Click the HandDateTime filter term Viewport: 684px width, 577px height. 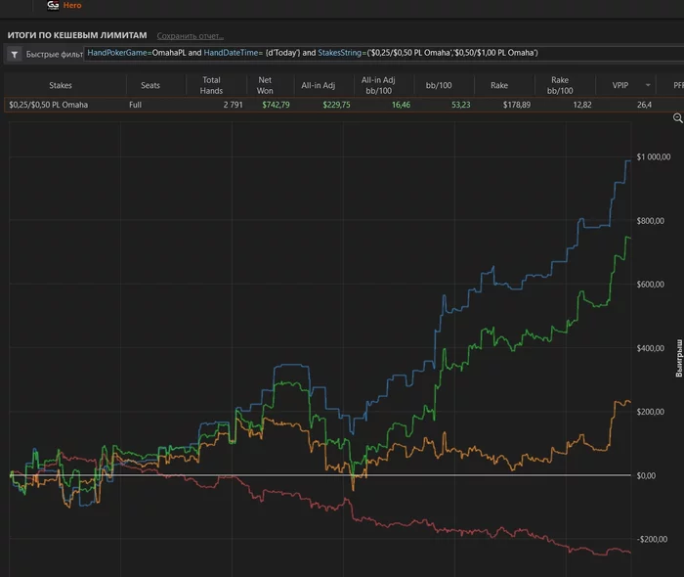pos(234,53)
